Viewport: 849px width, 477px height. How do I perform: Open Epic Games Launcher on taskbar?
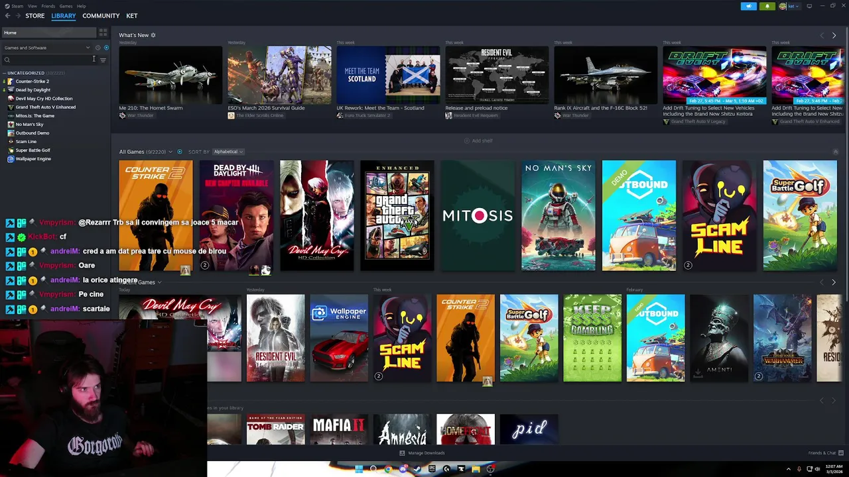432,469
